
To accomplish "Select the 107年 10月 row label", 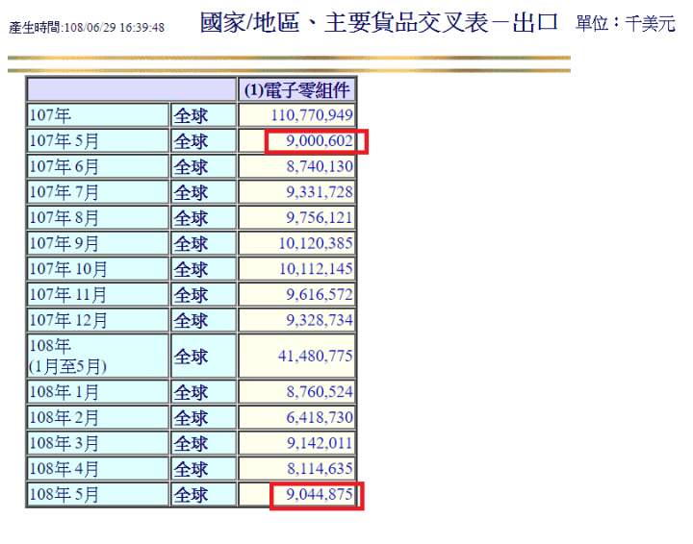I will (68, 269).
